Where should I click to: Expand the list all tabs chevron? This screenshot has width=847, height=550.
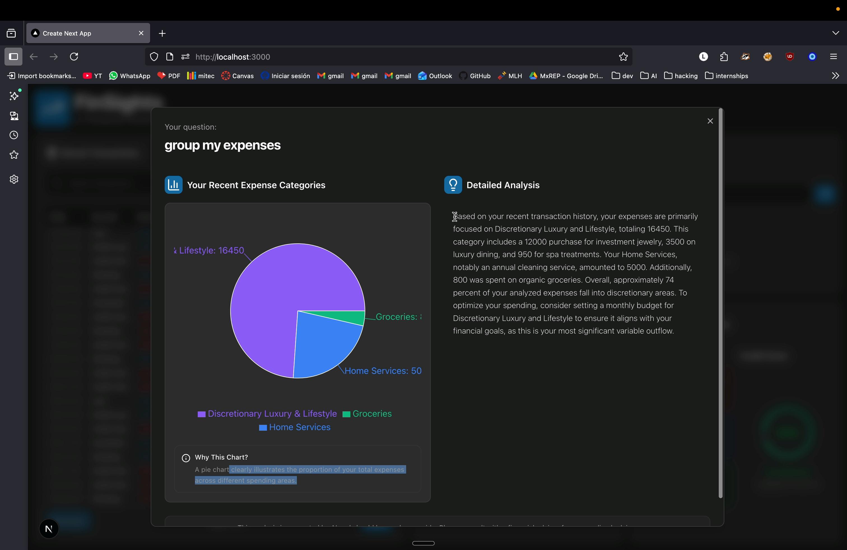(835, 33)
